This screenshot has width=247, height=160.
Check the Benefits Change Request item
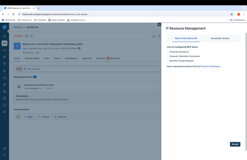tap(168, 61)
